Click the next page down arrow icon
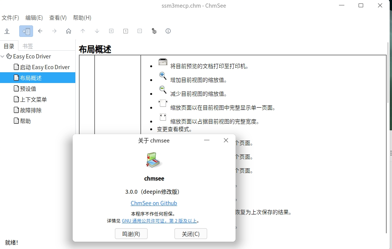The width and height of the screenshot is (392, 249). click(97, 31)
